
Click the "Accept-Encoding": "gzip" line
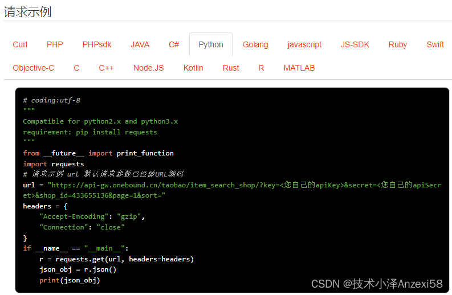[x=92, y=216]
